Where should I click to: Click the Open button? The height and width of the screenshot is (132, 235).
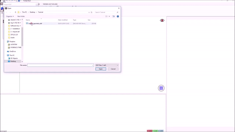point(101,69)
